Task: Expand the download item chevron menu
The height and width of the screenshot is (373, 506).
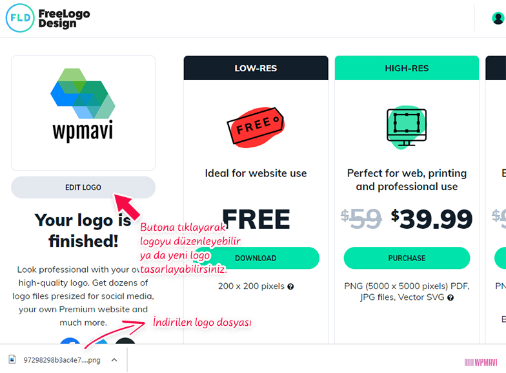Action: point(114,359)
